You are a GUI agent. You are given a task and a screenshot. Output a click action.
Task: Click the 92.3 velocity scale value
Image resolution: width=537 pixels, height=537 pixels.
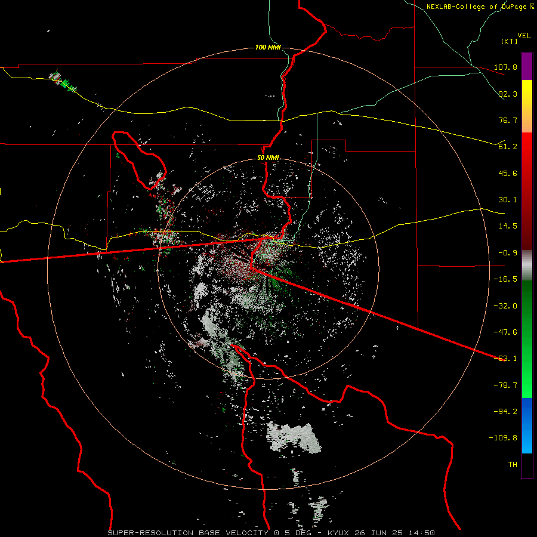pyautogui.click(x=508, y=94)
